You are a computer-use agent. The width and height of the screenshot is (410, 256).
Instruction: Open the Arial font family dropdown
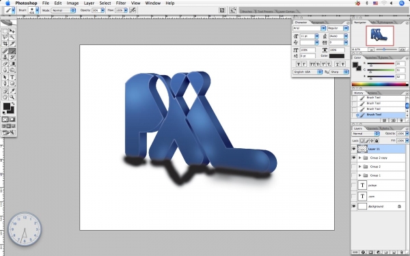(x=323, y=28)
